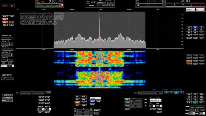Select the 20k filter button
The height and width of the screenshot is (116, 206).
point(189,94)
